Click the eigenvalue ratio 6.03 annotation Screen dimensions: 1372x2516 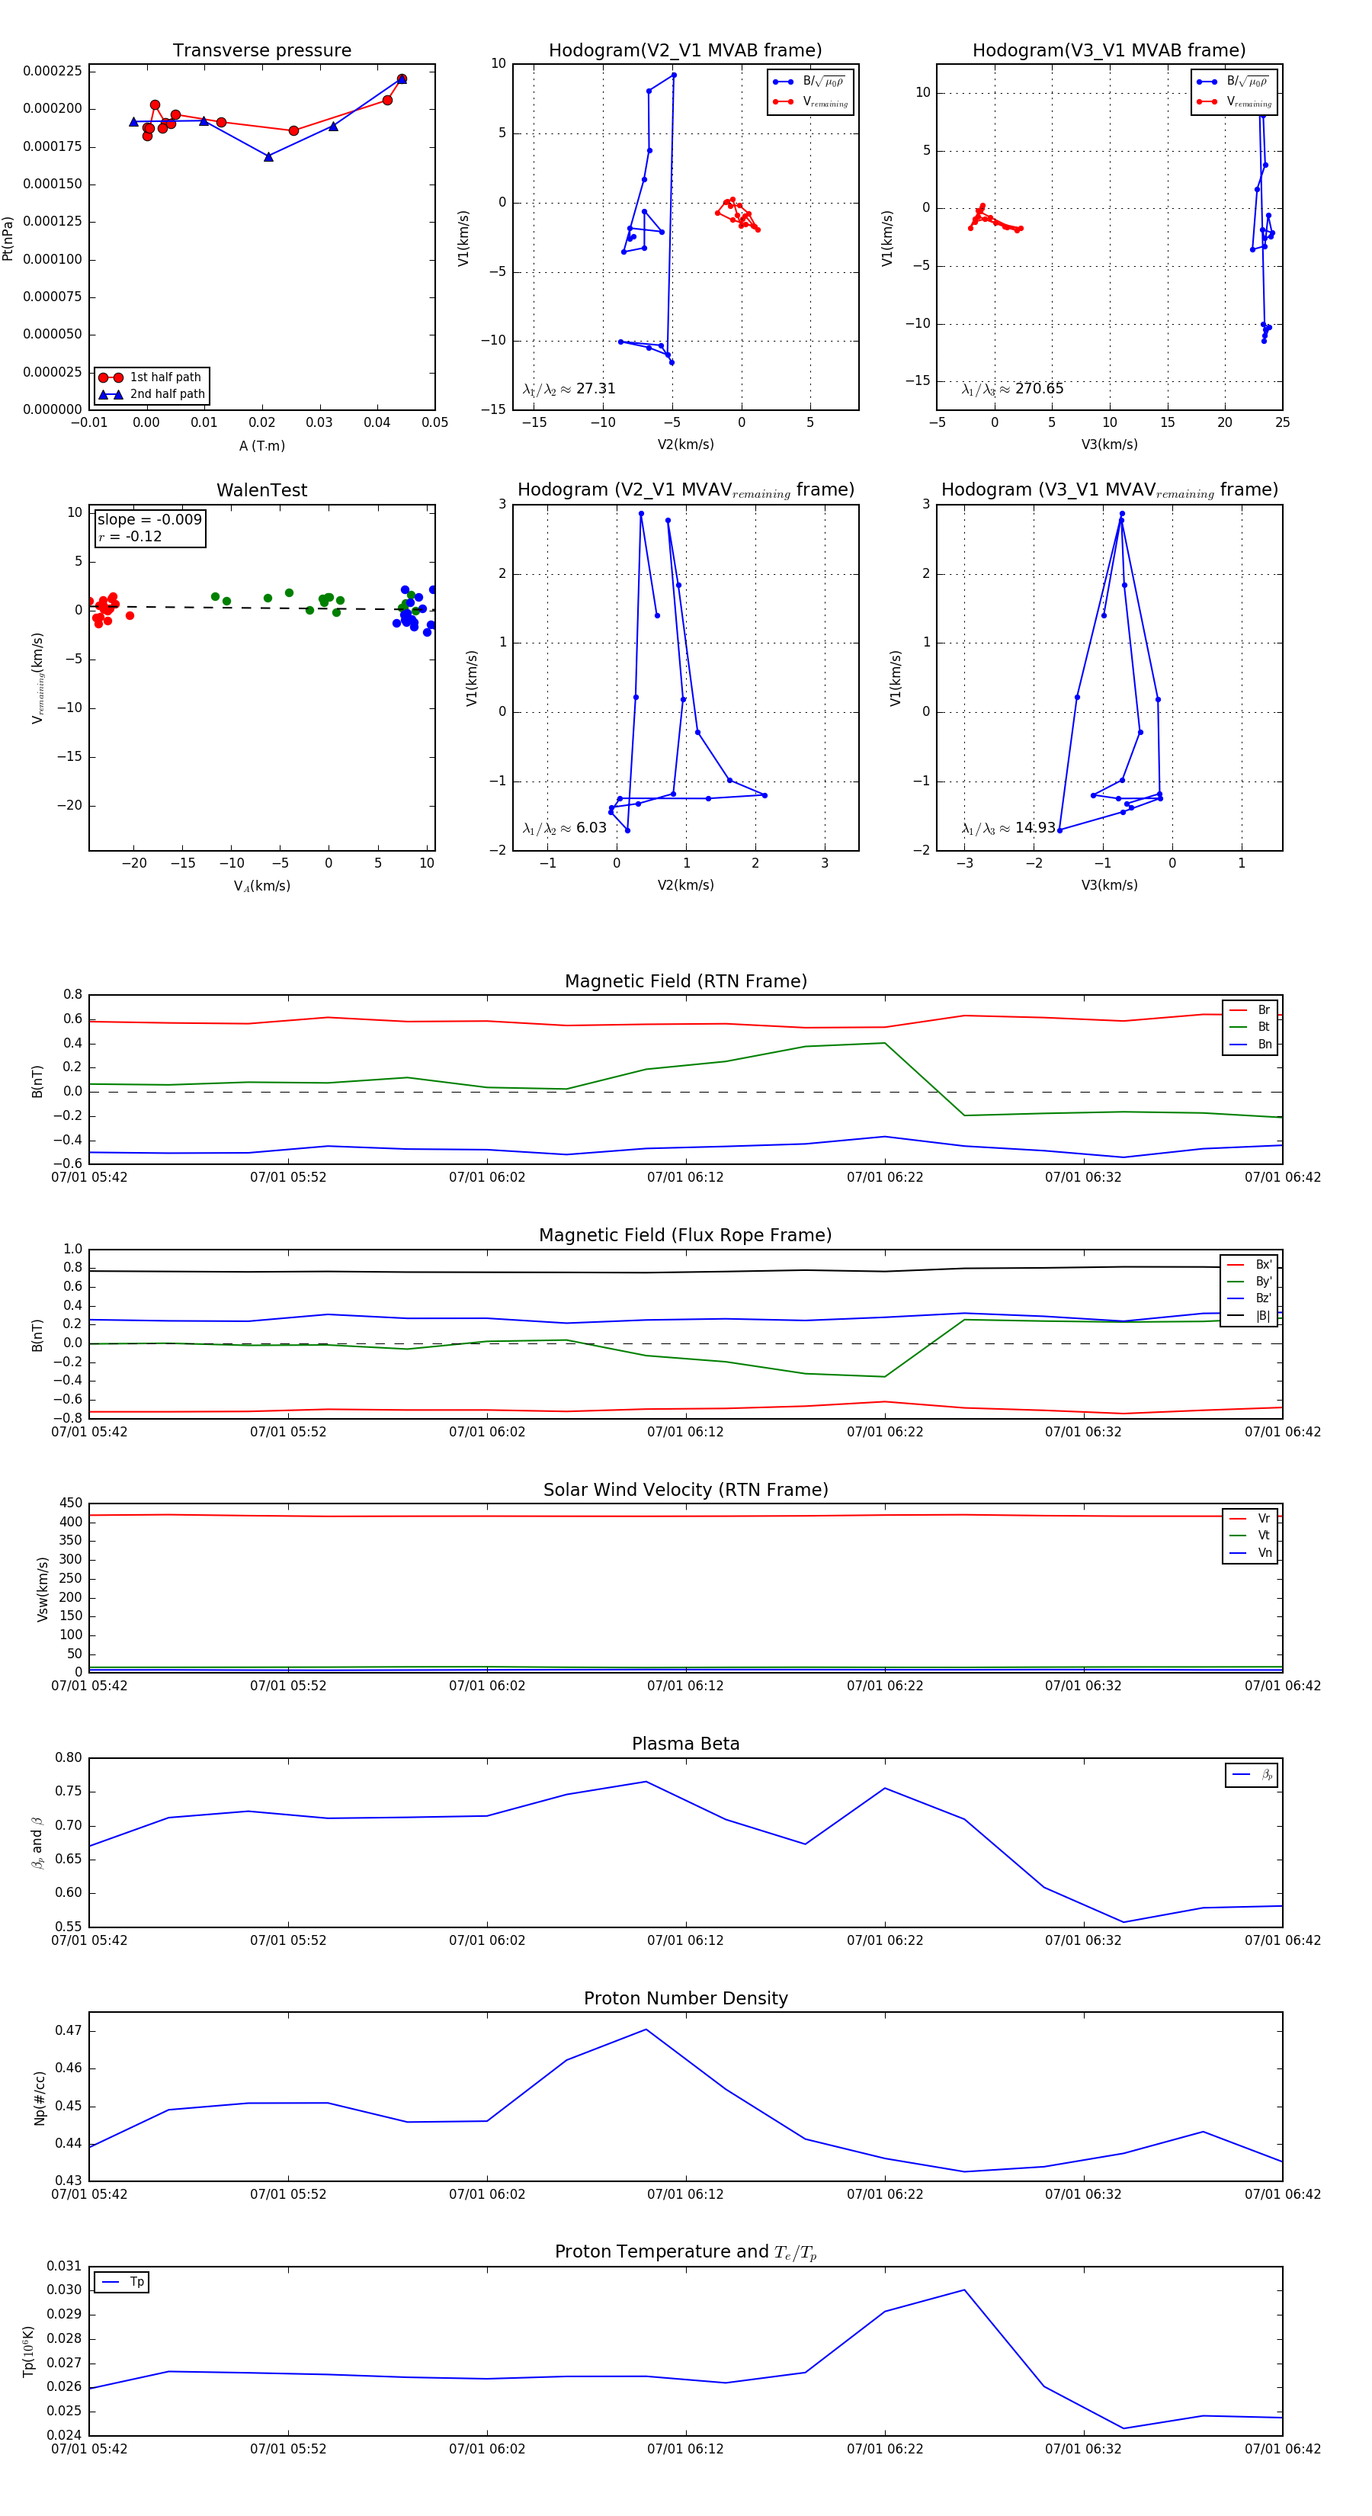tap(564, 828)
